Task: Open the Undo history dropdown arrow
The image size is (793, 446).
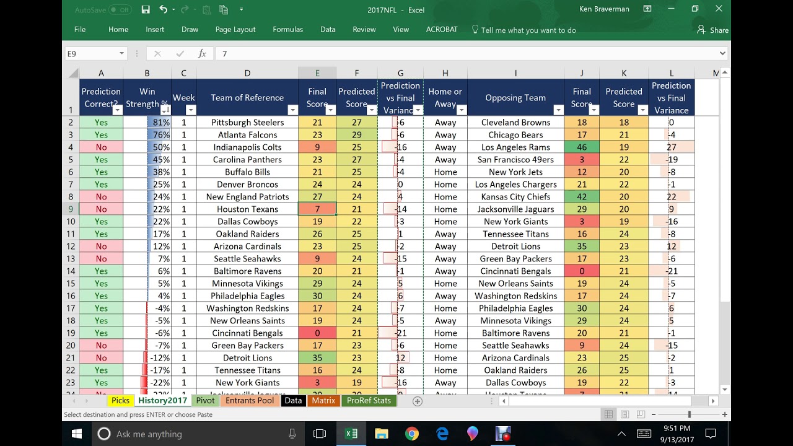Action: coord(173,9)
